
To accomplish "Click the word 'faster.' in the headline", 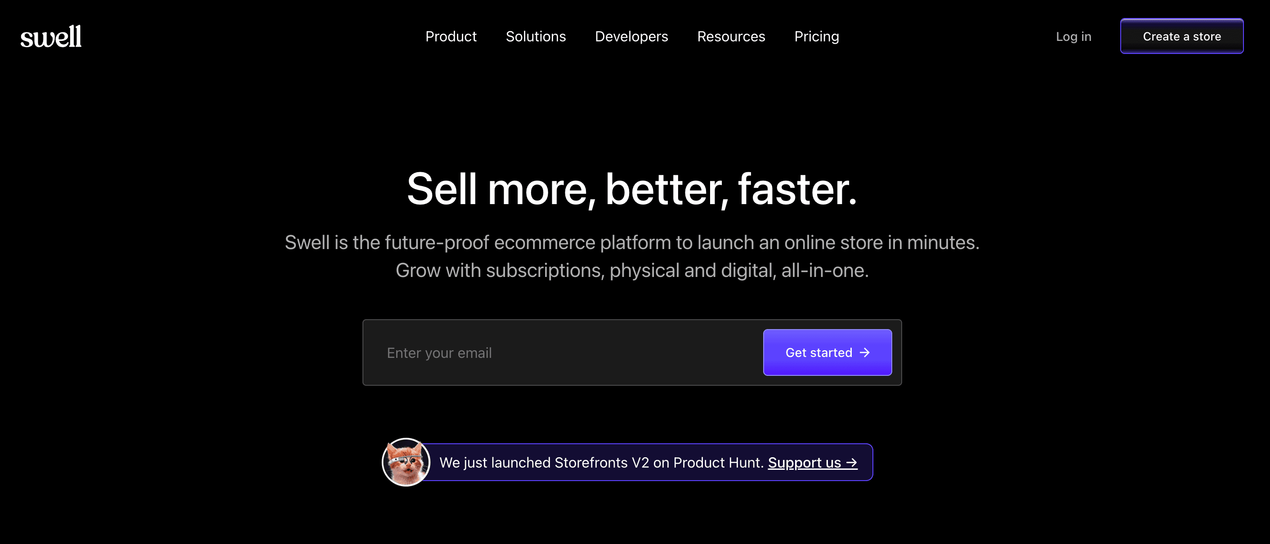I will pos(797,189).
